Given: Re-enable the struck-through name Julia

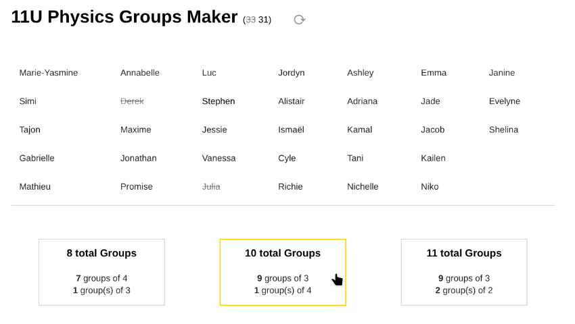Looking at the screenshot, I should tap(211, 186).
